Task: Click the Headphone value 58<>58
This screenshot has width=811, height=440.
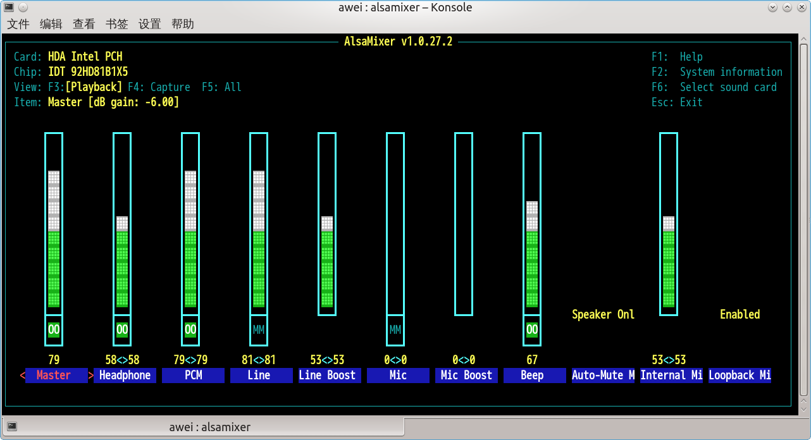Action: tap(122, 360)
